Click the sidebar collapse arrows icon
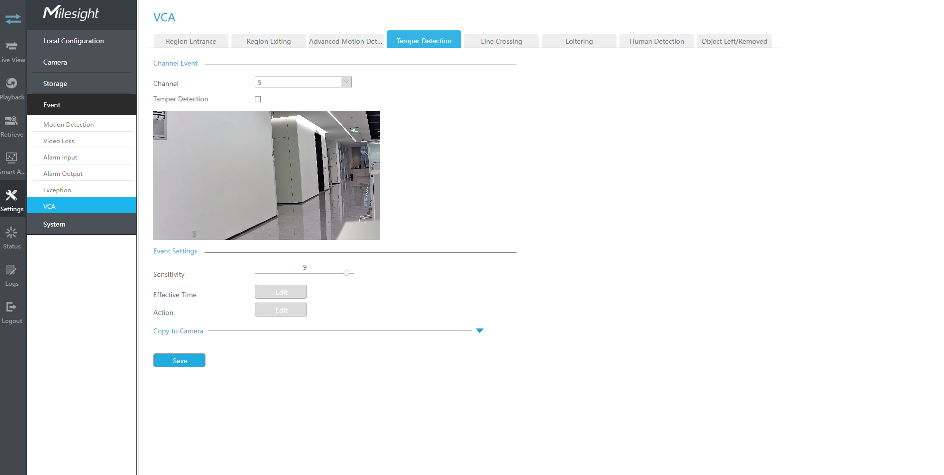 [x=13, y=19]
